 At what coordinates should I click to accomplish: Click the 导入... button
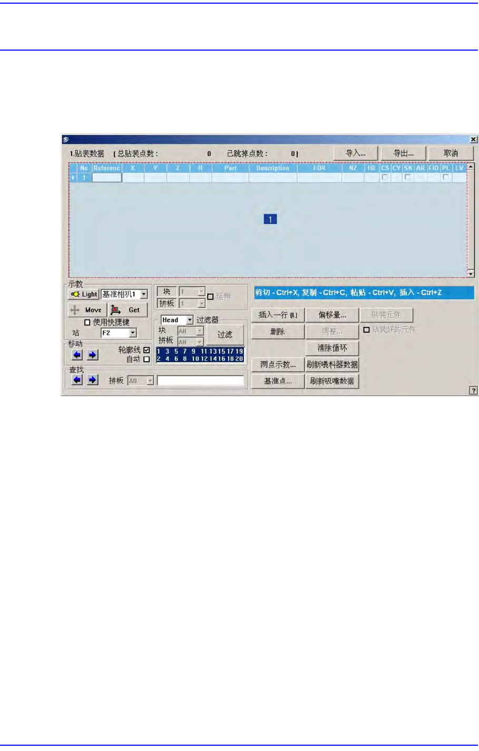coord(356,153)
